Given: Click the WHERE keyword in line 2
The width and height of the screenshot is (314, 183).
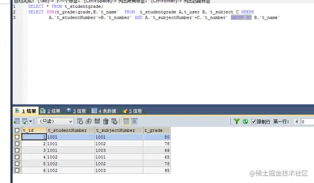Looking at the screenshot, I should pos(247,12).
